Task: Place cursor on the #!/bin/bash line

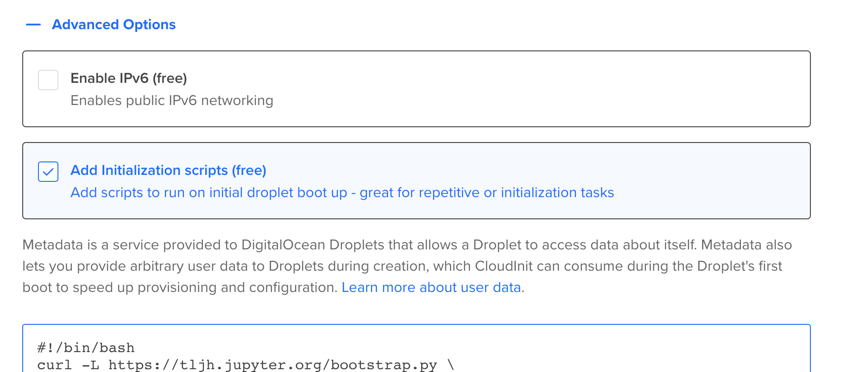Action: [86, 348]
